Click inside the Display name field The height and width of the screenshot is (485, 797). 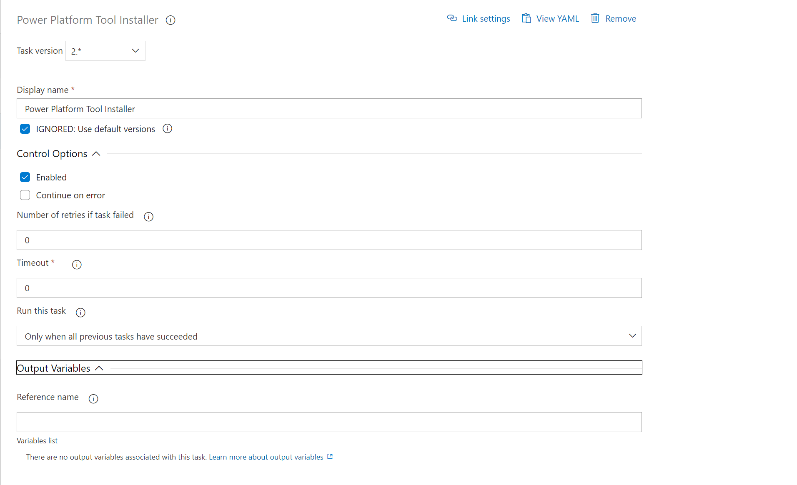pos(329,108)
